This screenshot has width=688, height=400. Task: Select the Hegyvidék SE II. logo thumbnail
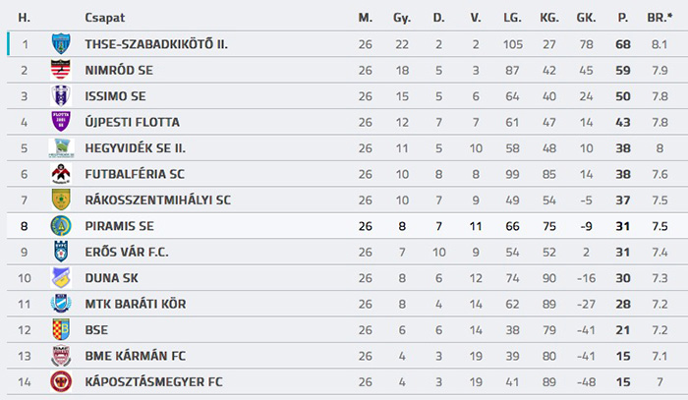coord(61,147)
